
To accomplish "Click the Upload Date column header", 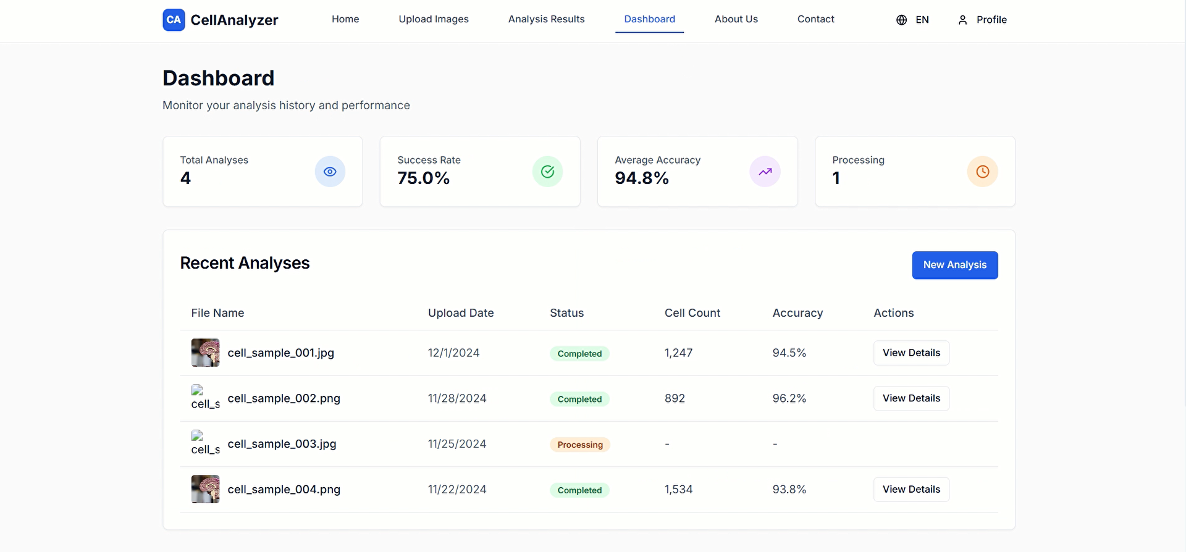I will pyautogui.click(x=461, y=313).
